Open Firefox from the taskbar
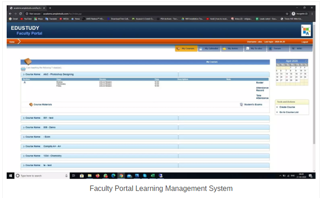The width and height of the screenshot is (320, 198). click(x=98, y=176)
